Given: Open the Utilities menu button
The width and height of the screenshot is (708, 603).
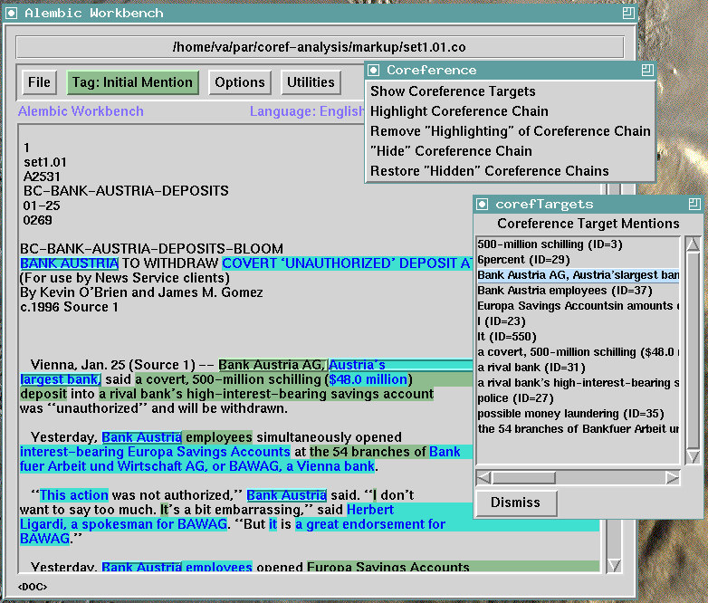Looking at the screenshot, I should (x=311, y=82).
